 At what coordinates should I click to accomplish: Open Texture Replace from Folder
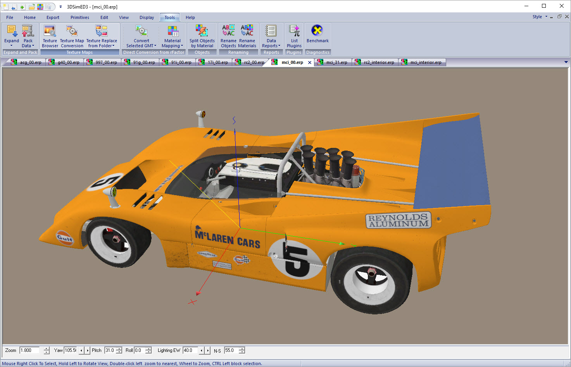click(x=102, y=36)
